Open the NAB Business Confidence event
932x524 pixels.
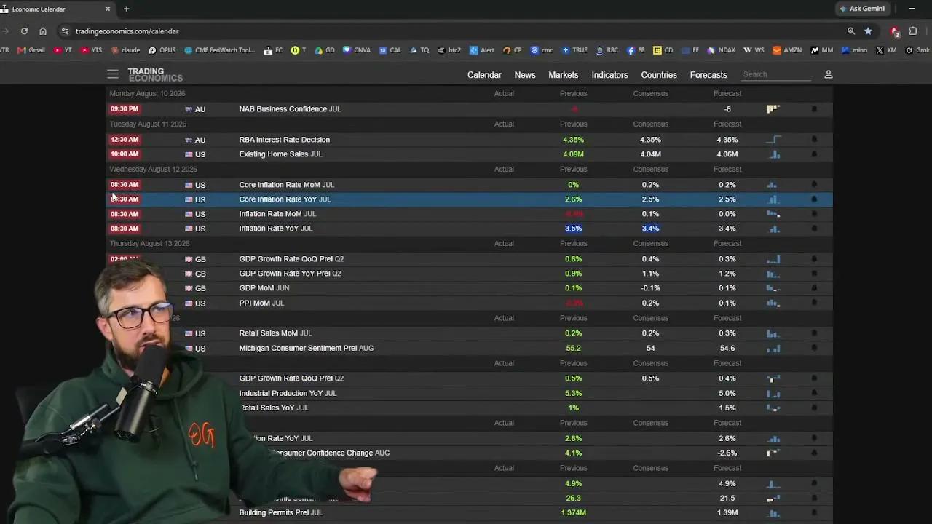click(290, 109)
